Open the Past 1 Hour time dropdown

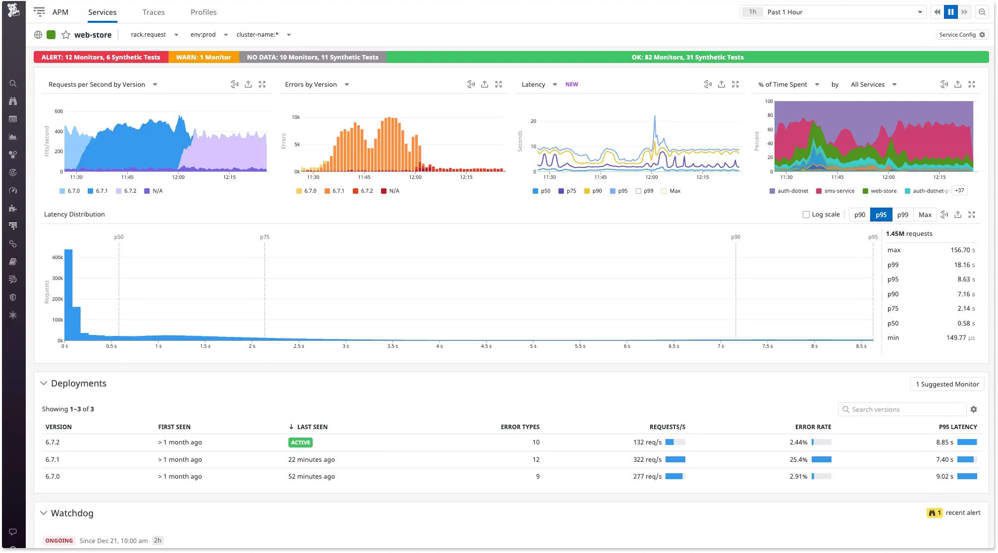click(x=833, y=12)
